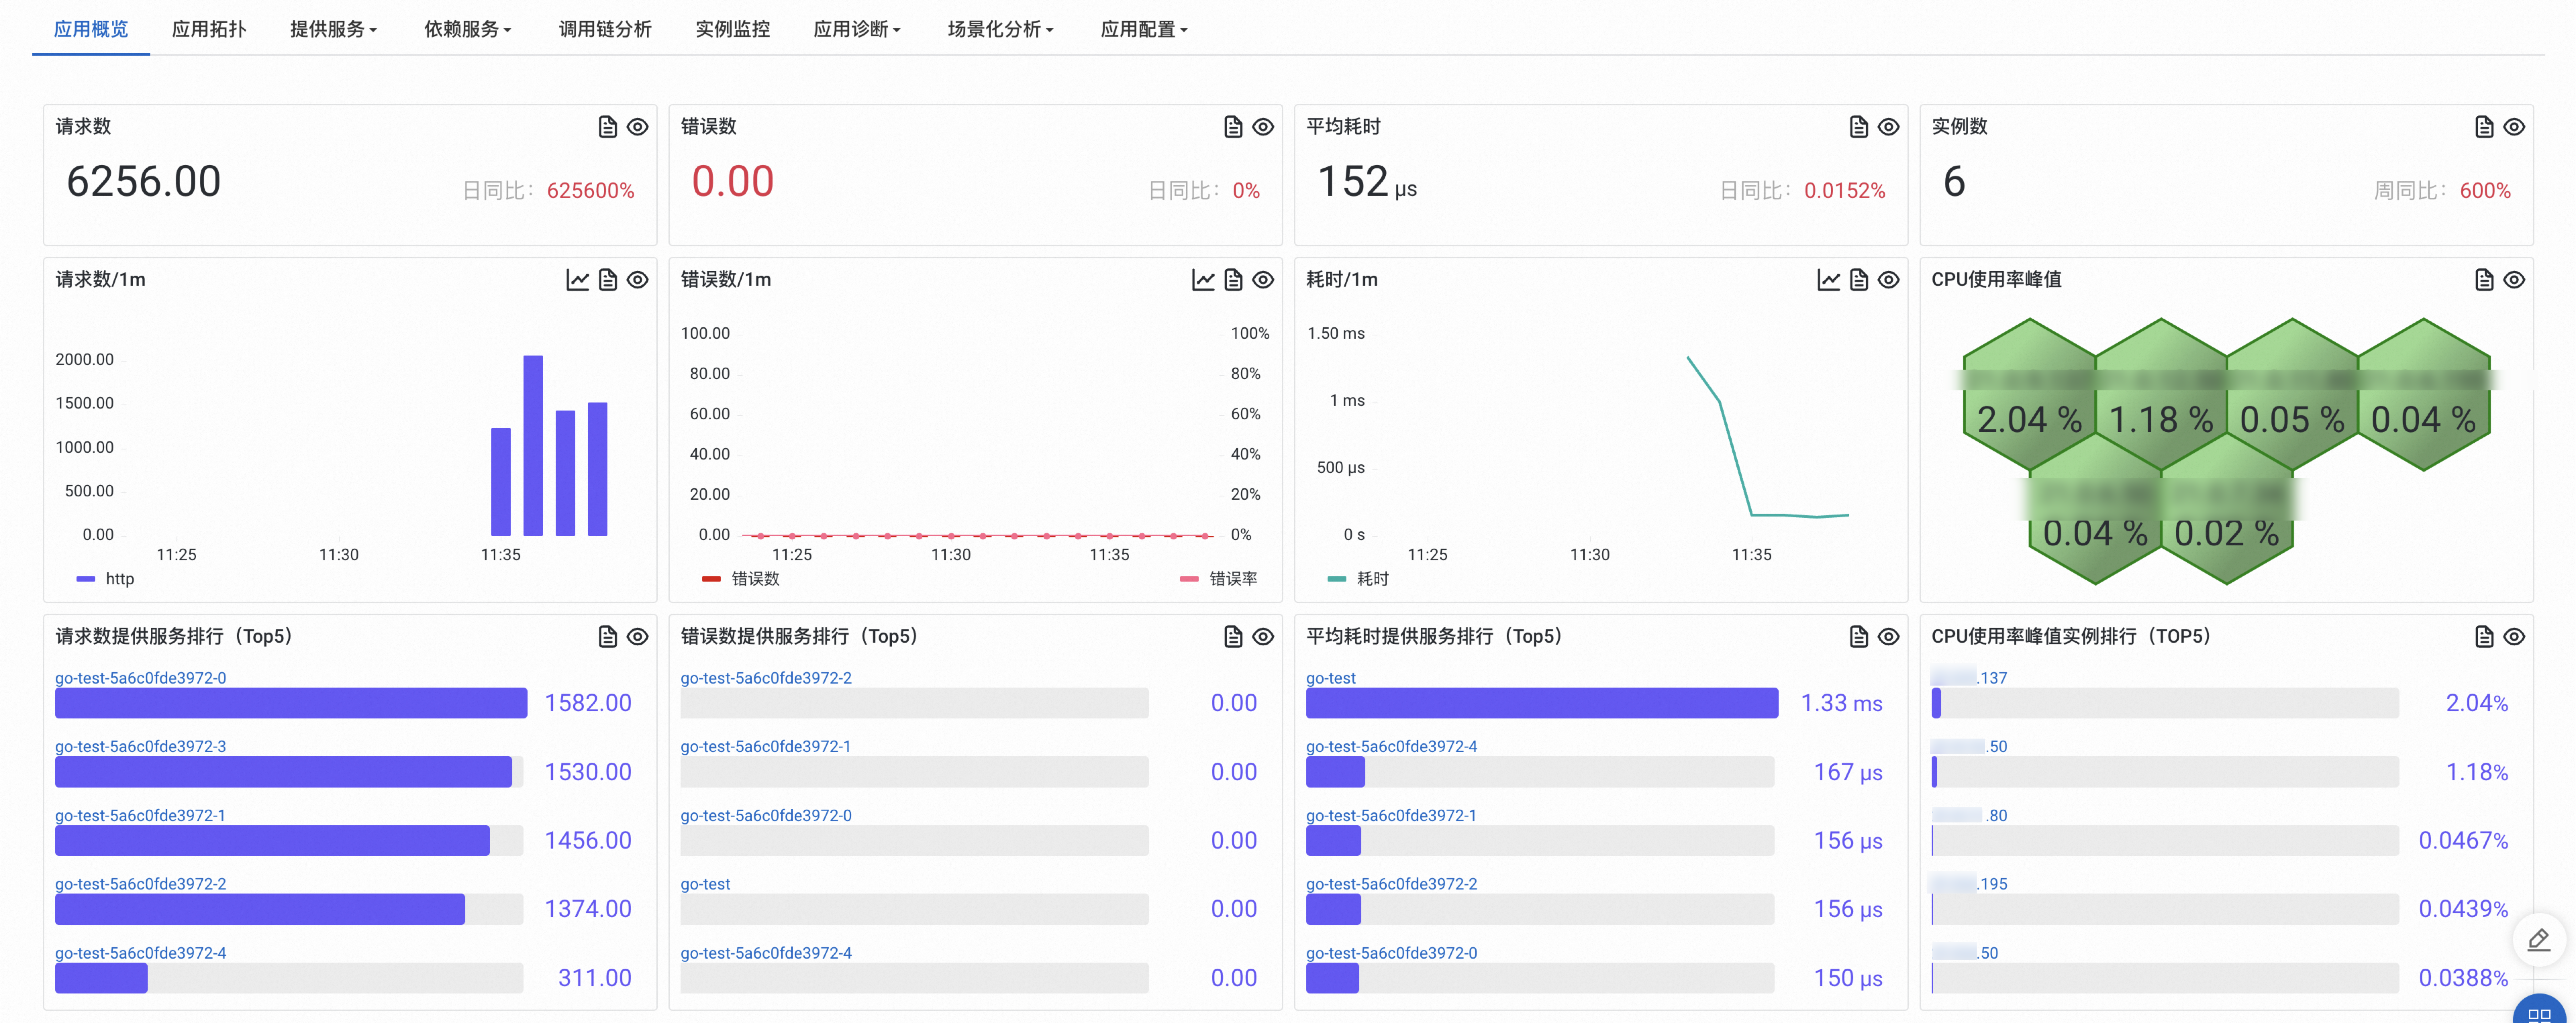Toggle eye icon on 实例数 card
This screenshot has height=1023, width=2576.
[2514, 127]
